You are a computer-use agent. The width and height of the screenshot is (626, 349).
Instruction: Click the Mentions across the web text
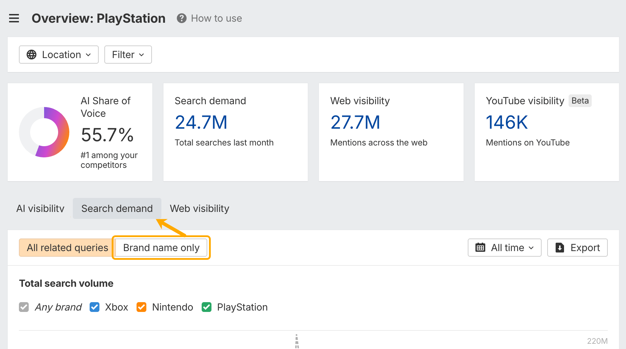click(379, 143)
